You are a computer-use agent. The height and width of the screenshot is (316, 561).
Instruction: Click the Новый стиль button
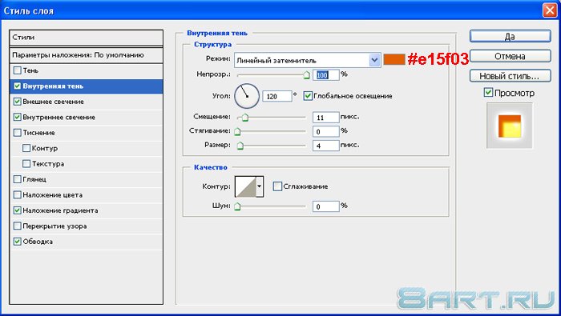tap(511, 76)
